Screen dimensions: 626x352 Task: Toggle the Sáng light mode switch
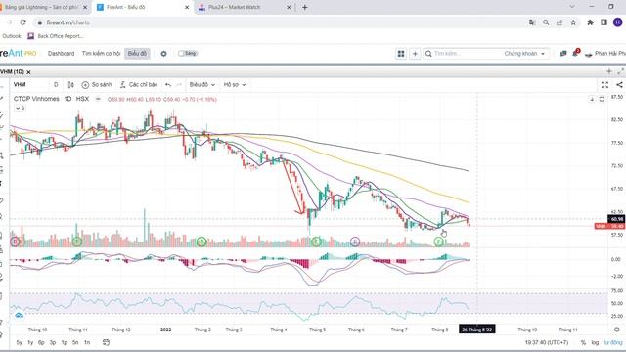pyautogui.click(x=187, y=53)
